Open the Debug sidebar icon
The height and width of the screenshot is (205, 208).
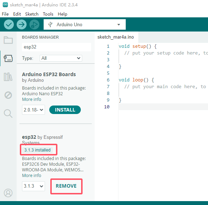(8, 95)
